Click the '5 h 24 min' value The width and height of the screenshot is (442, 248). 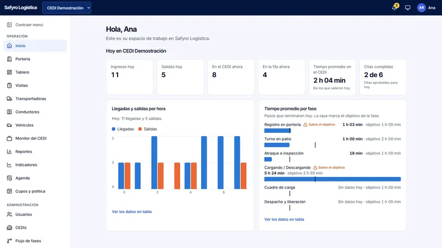(274, 173)
